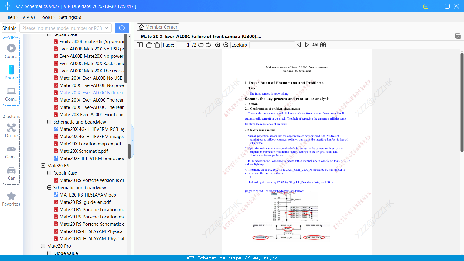The image size is (464, 261).
Task: Zoom out of the PDF
Action: [226, 45]
